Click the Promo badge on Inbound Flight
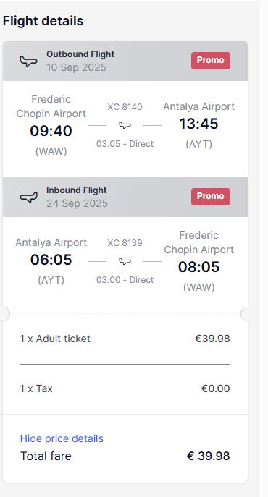The height and width of the screenshot is (497, 268). tap(211, 197)
